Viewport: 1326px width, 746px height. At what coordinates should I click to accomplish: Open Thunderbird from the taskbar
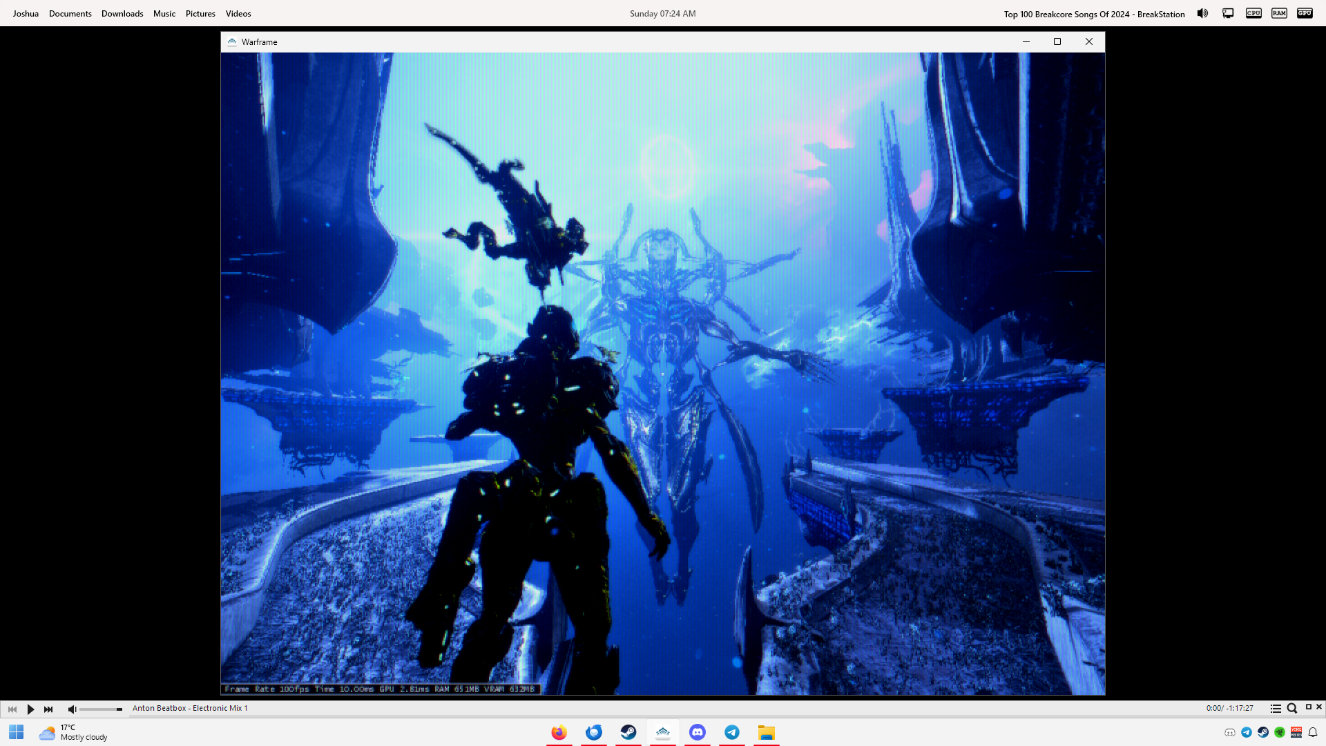pyautogui.click(x=594, y=732)
